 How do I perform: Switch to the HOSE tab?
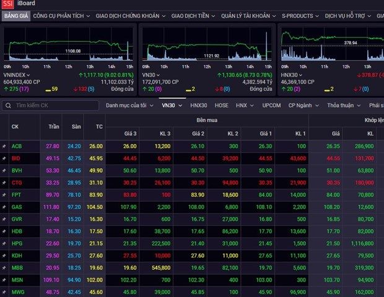pos(222,106)
